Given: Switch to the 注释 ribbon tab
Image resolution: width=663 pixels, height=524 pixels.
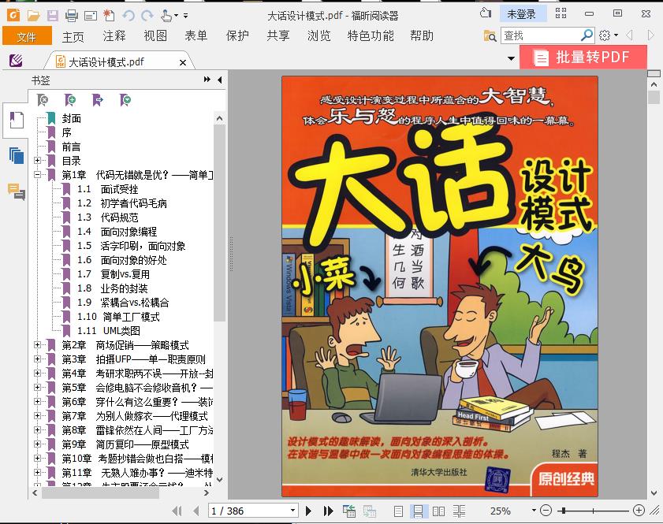Looking at the screenshot, I should pos(114,36).
